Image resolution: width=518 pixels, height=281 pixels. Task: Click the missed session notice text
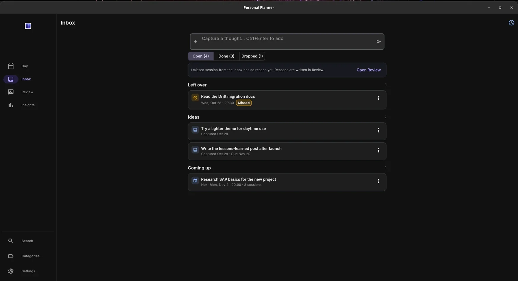(x=257, y=70)
